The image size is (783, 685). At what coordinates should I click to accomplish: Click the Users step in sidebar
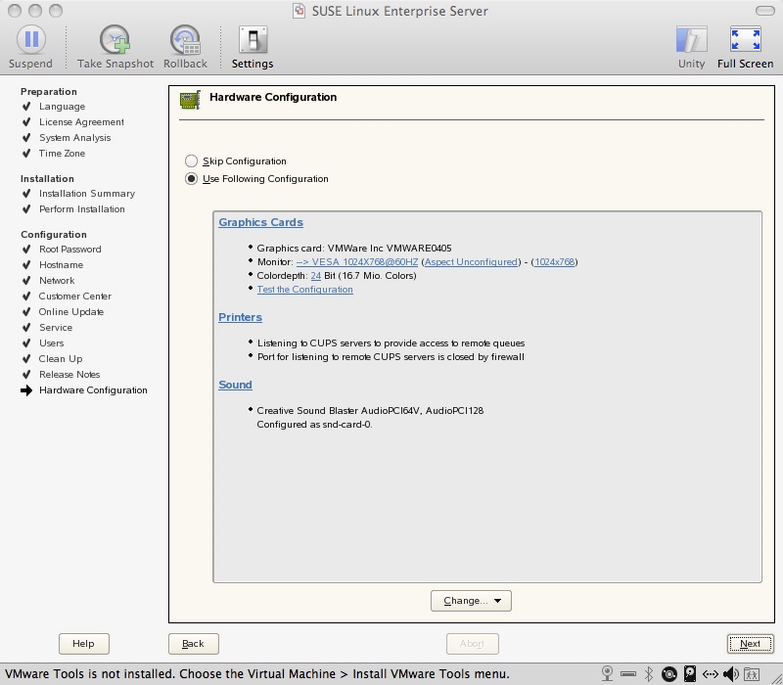click(x=52, y=343)
